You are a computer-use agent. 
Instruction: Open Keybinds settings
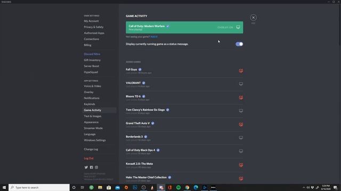90,104
